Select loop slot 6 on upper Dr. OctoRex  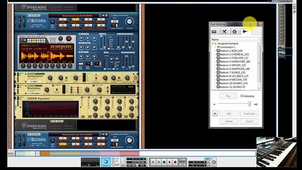75,25
